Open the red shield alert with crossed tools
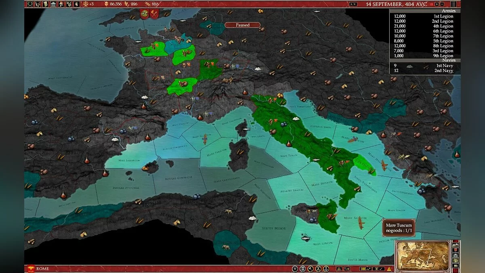 154,13
